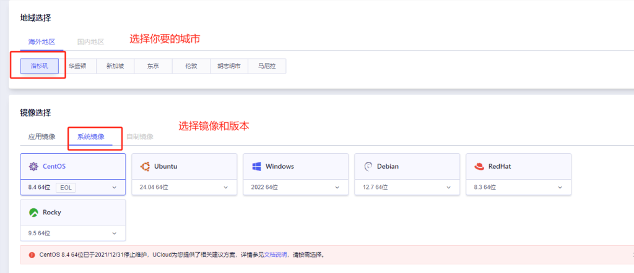Open the 自制镜像 tab
The image size is (634, 273).
click(x=140, y=136)
